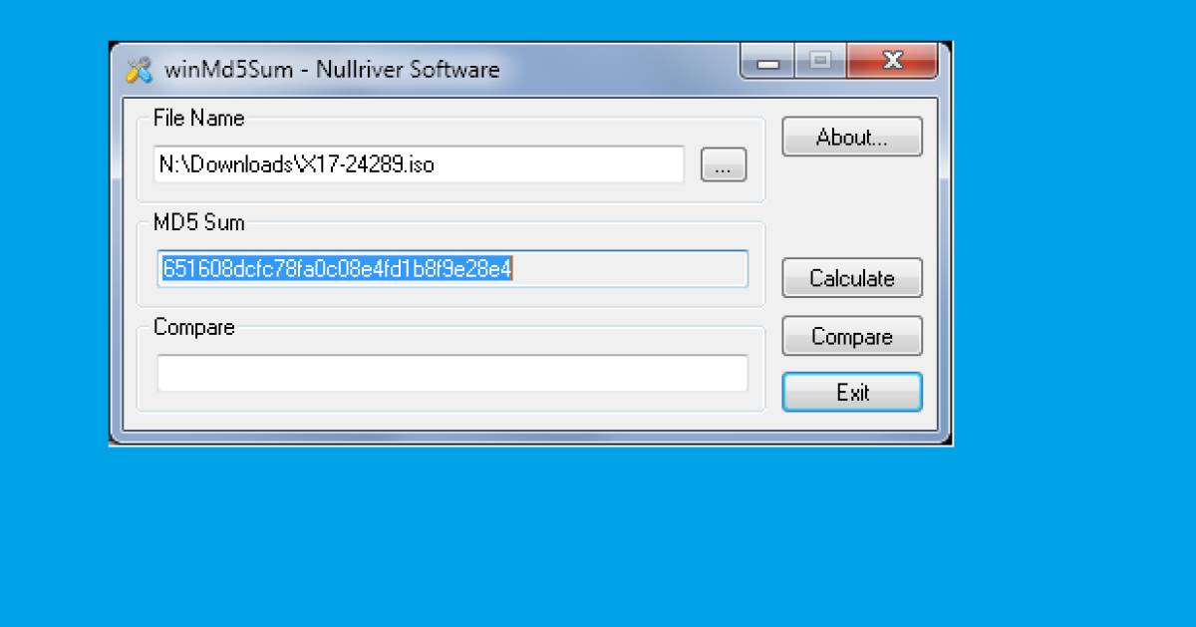The width and height of the screenshot is (1196, 627).
Task: Open the About dialog
Action: point(852,138)
